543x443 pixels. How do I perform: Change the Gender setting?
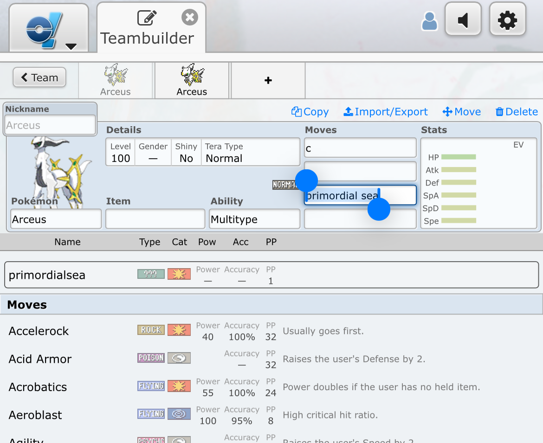pyautogui.click(x=153, y=152)
